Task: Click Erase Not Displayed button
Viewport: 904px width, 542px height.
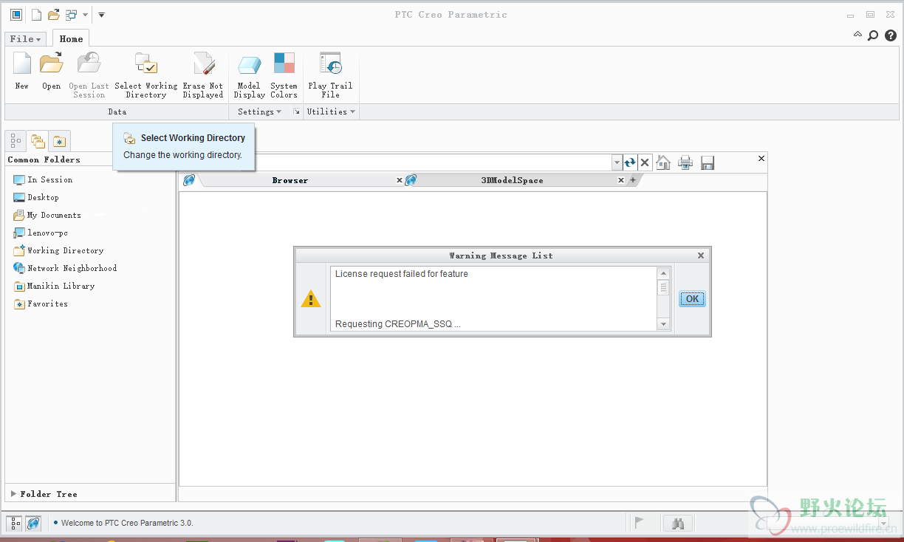Action: pos(203,75)
